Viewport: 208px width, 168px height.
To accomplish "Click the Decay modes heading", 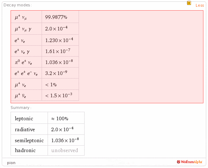I will (18, 5).
